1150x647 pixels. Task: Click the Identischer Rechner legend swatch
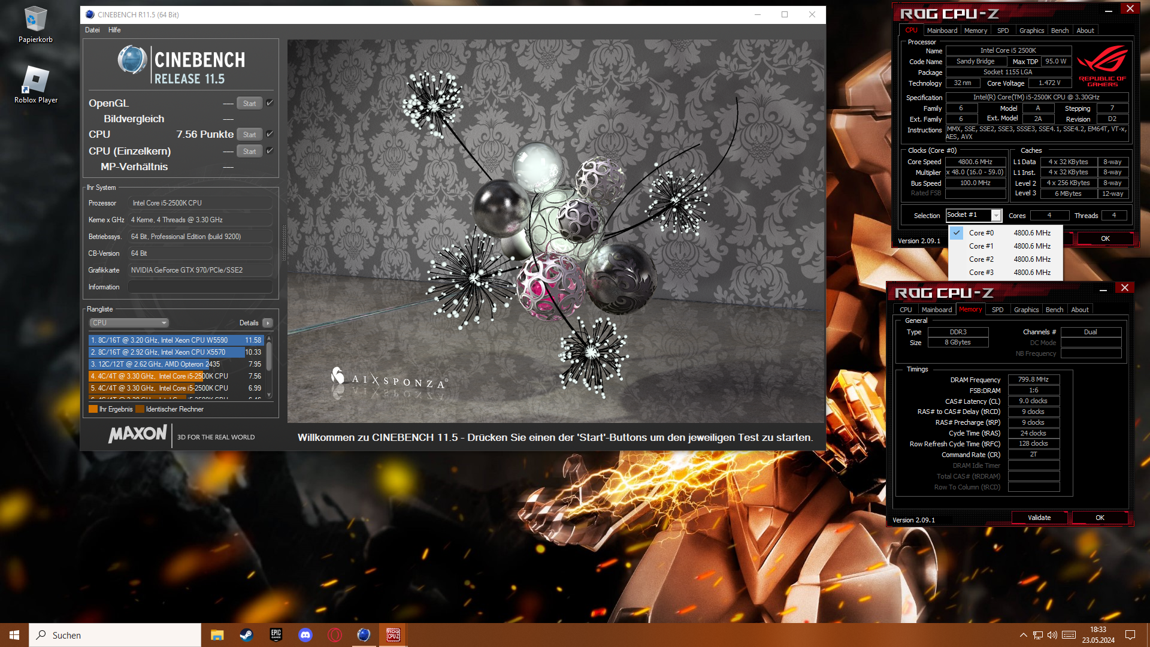coord(140,409)
